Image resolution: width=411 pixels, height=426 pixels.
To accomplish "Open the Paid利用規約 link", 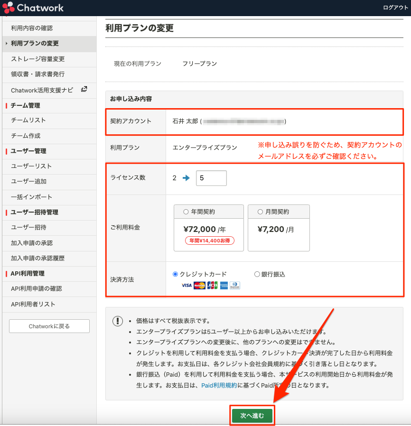I will click(219, 385).
